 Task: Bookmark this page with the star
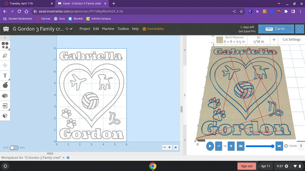click(241, 11)
